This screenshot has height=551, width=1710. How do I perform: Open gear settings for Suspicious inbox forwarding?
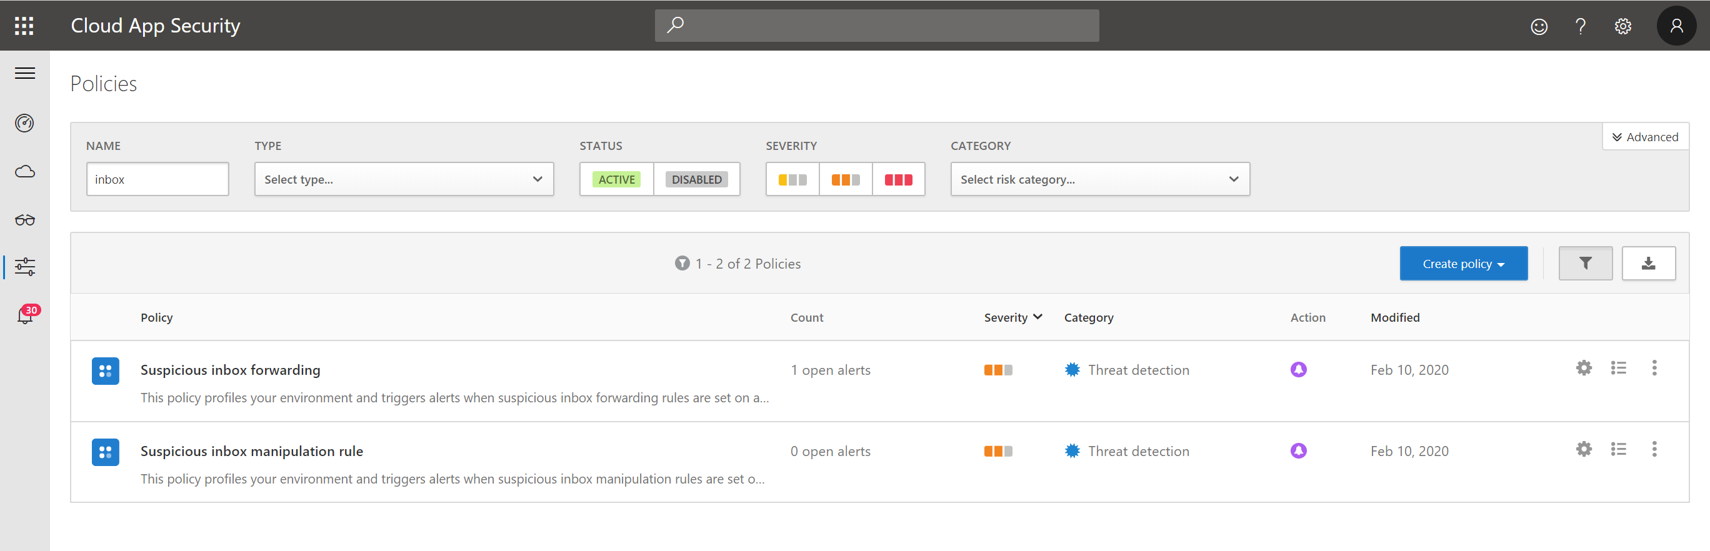[x=1583, y=368]
